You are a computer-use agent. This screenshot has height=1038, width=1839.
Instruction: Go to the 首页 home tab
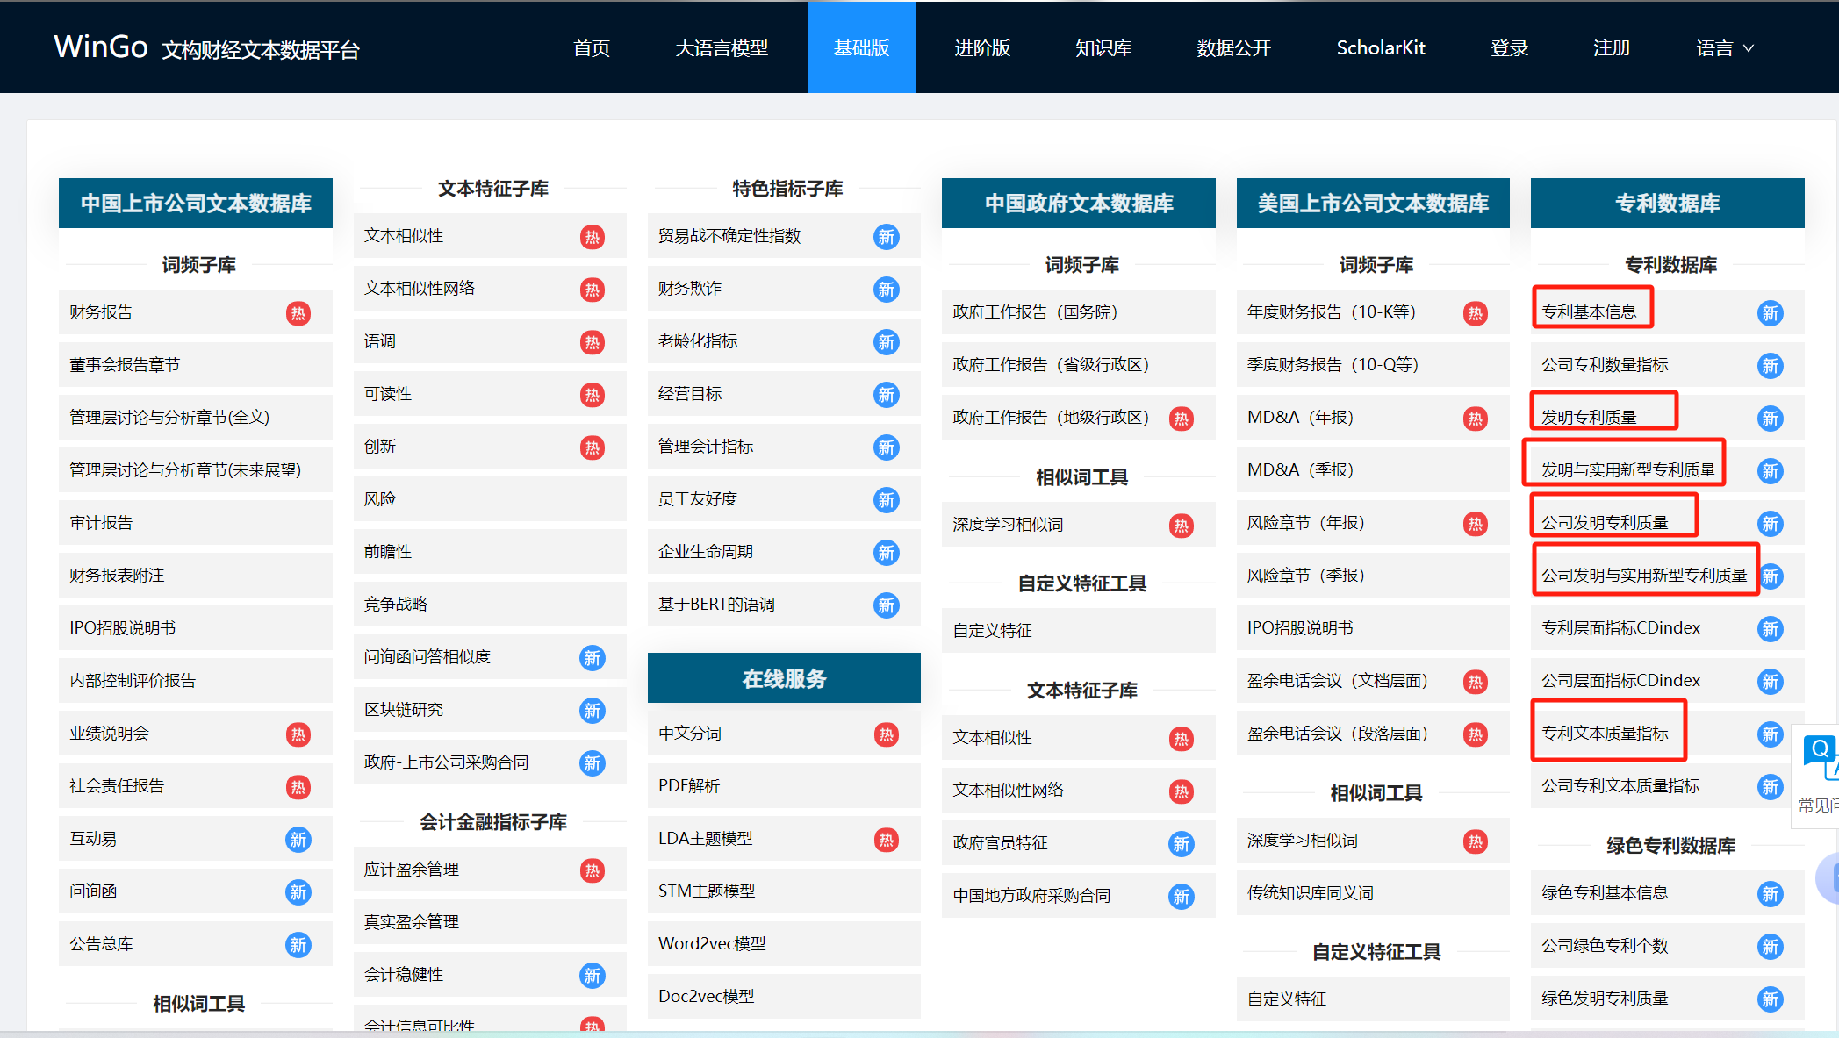[x=592, y=48]
